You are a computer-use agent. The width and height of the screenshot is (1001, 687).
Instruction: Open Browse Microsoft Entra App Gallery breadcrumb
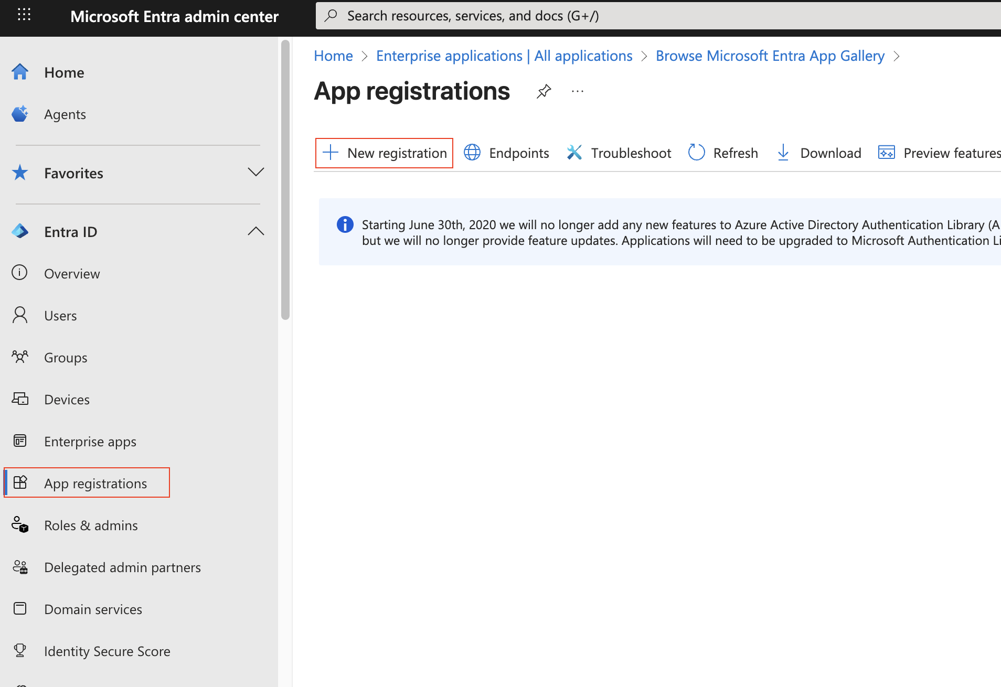click(770, 56)
